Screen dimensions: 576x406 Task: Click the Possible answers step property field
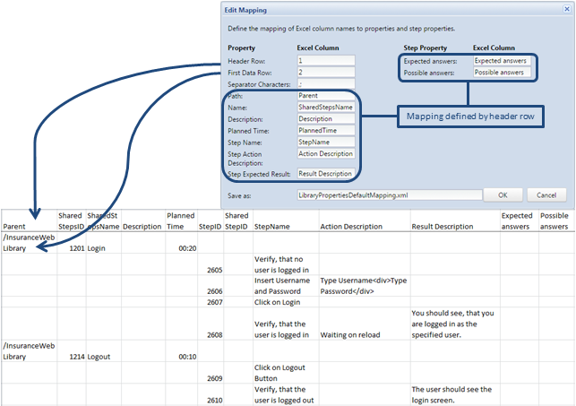click(502, 73)
